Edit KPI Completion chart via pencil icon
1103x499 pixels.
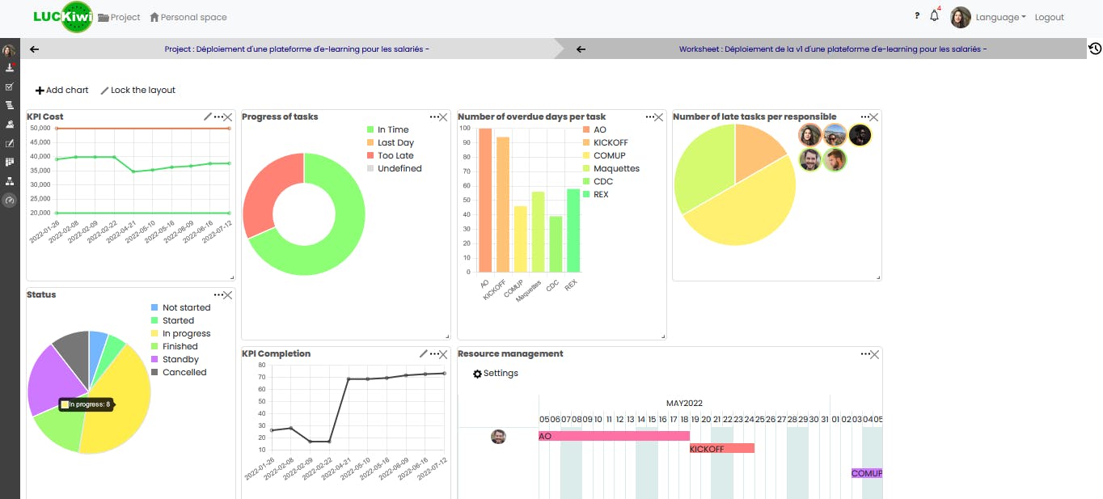point(424,353)
